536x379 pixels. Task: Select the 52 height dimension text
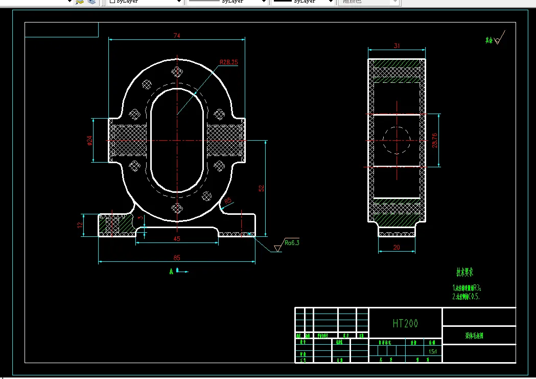point(262,188)
